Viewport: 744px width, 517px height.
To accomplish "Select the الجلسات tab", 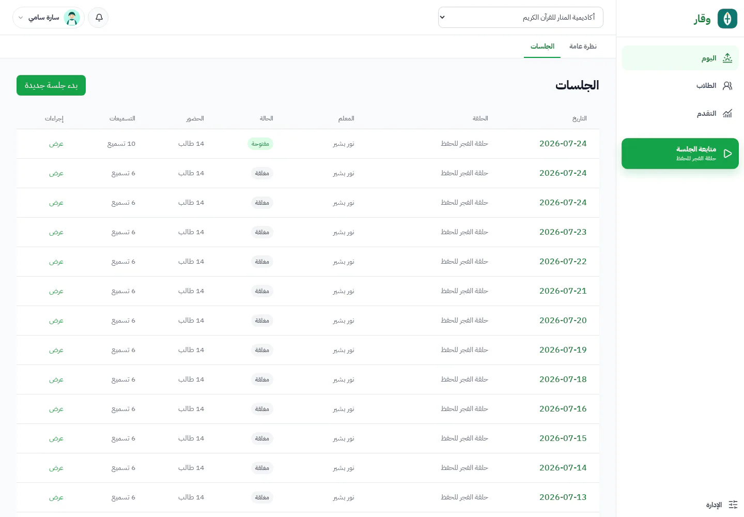I will click(x=542, y=47).
